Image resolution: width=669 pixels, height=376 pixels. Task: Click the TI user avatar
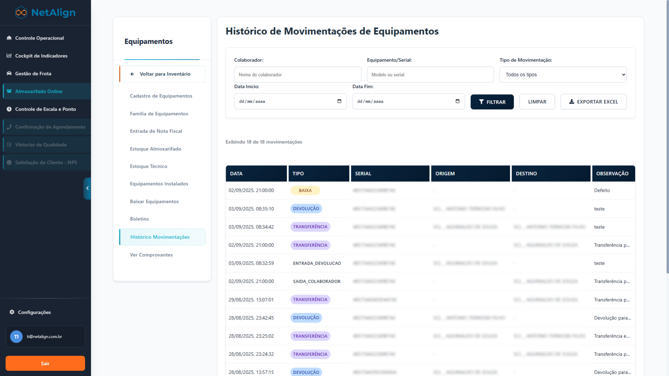click(16, 337)
